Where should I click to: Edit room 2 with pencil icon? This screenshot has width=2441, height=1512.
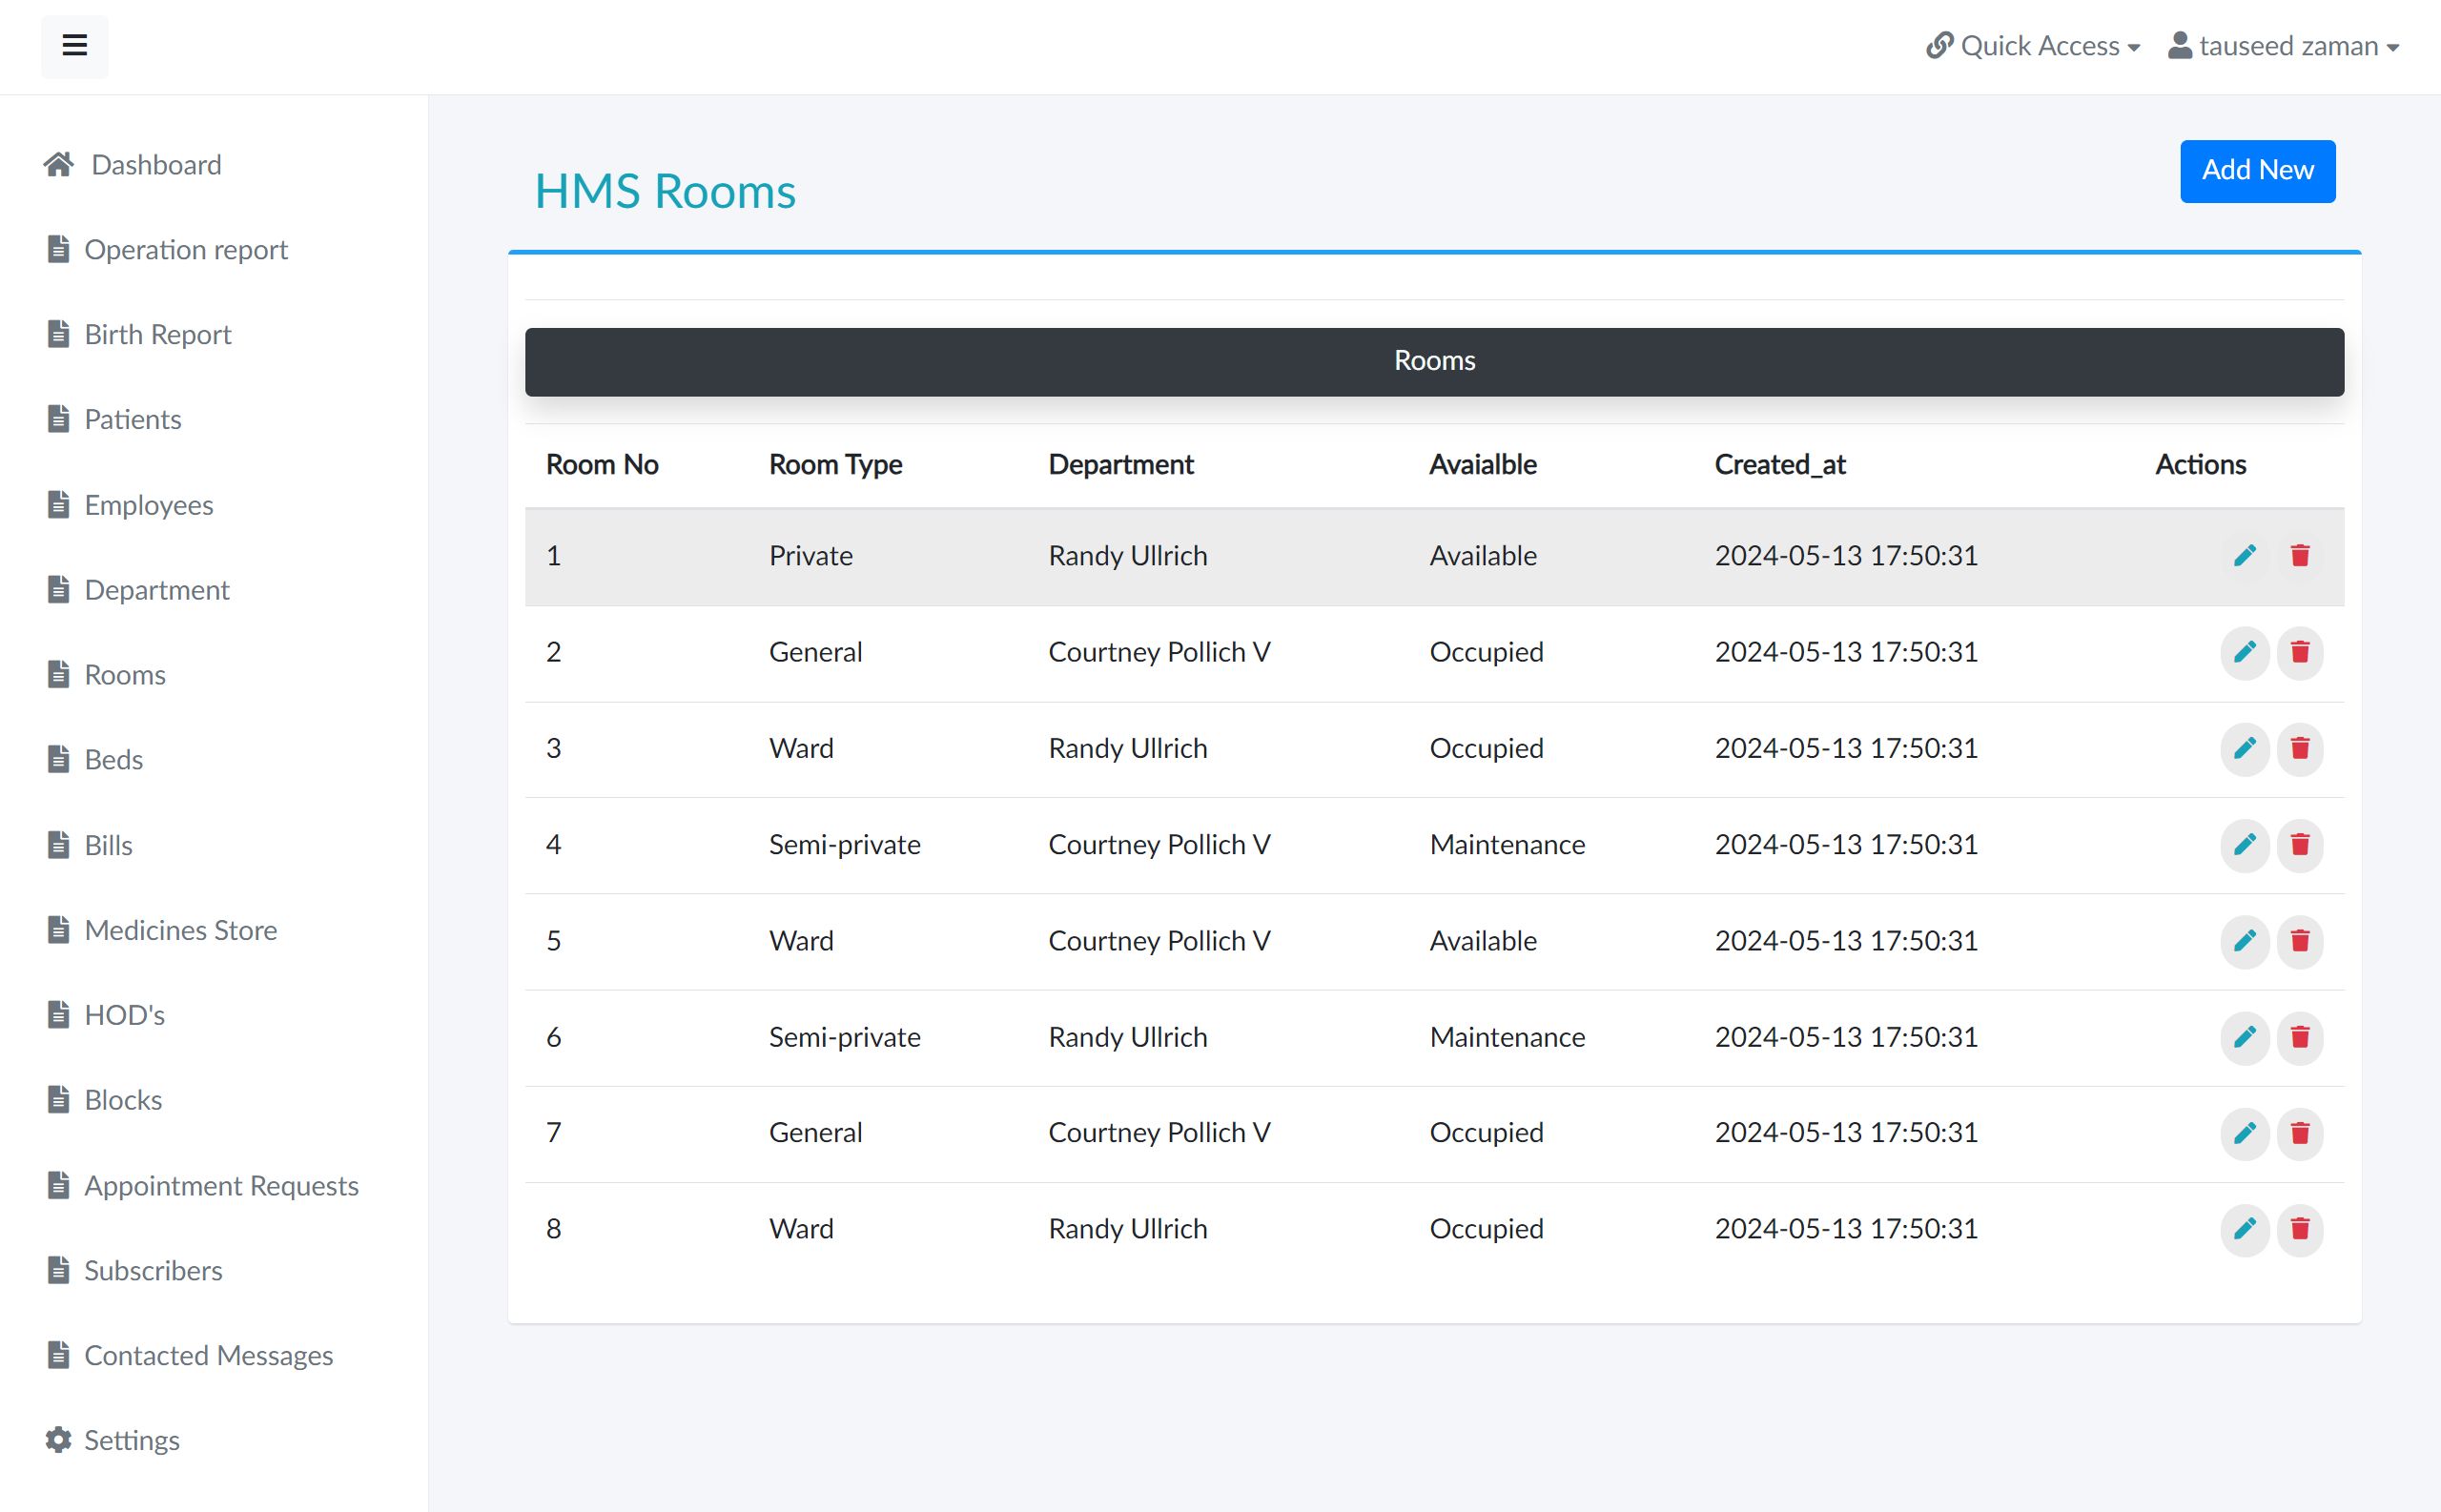pyautogui.click(x=2244, y=653)
